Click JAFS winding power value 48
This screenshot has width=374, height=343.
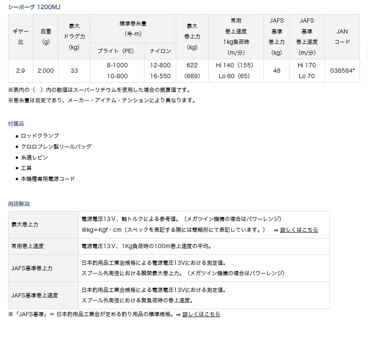[x=277, y=71]
